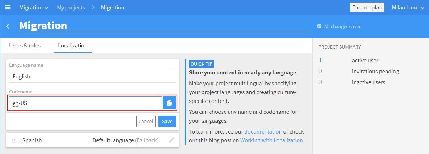This screenshot has width=429, height=154.
Task: Click the active user count number
Action: [x=320, y=60]
